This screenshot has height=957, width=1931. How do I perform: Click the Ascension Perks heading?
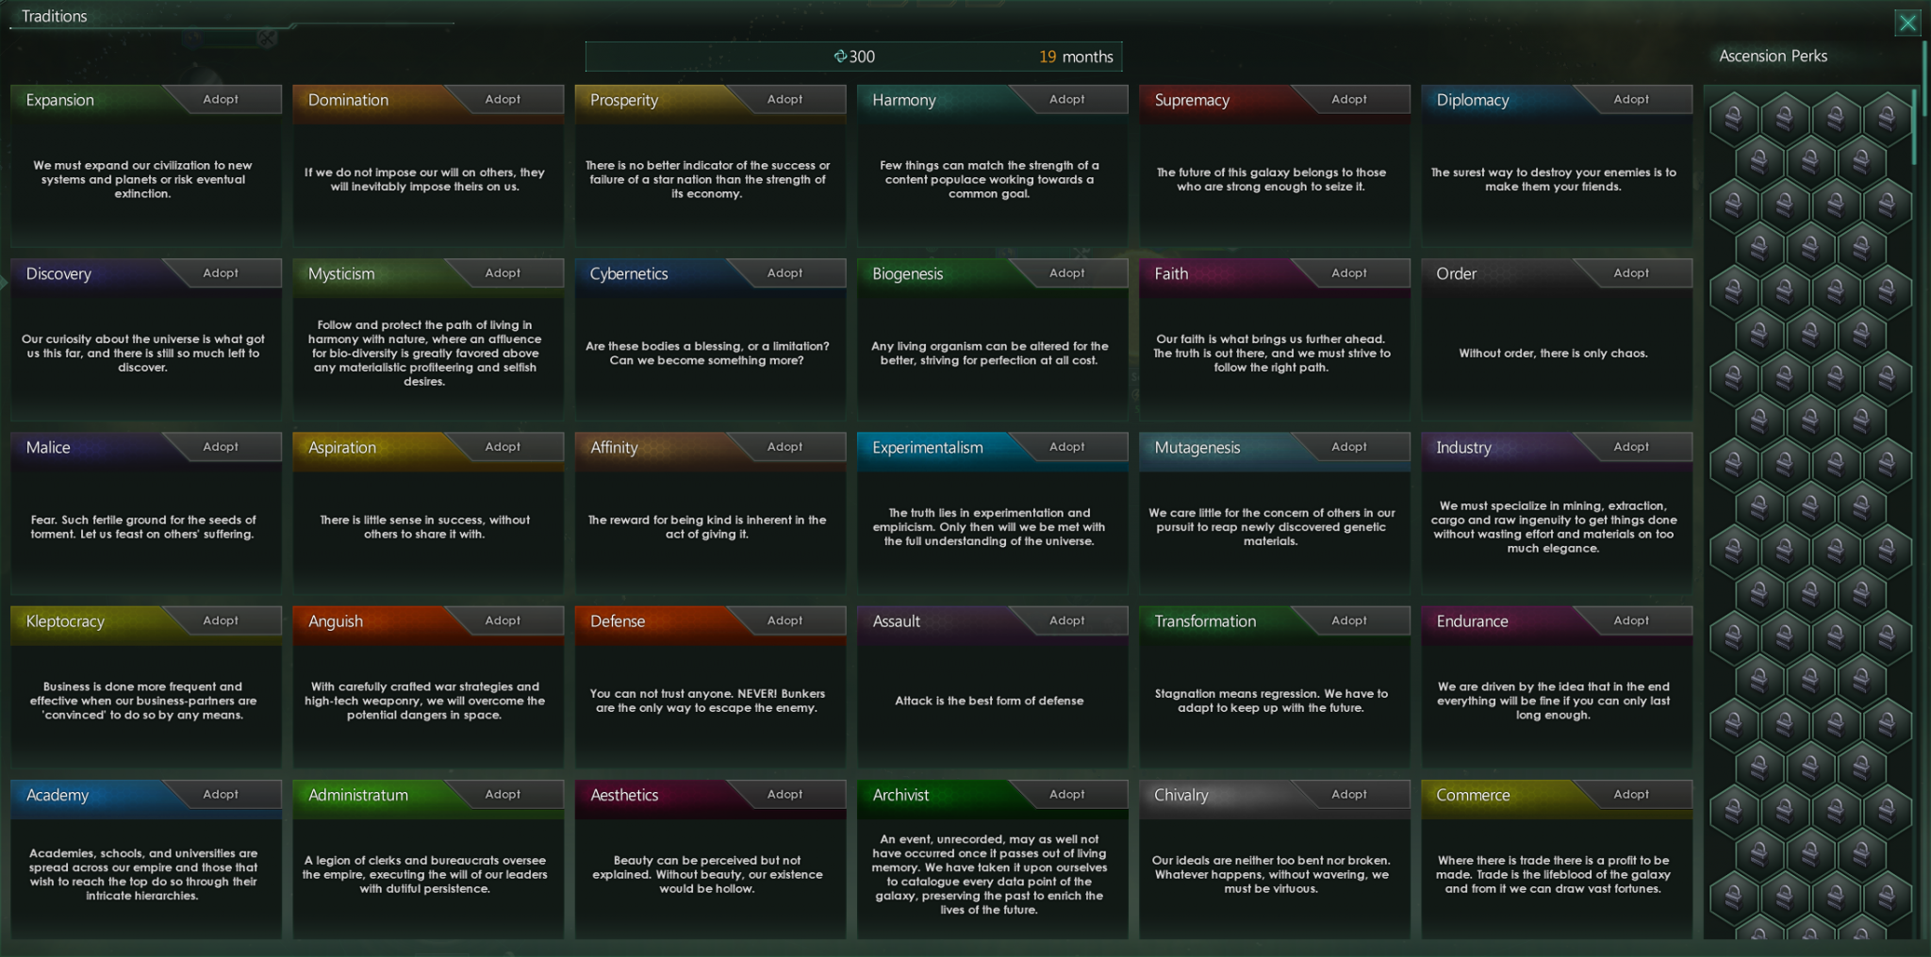click(x=1773, y=56)
